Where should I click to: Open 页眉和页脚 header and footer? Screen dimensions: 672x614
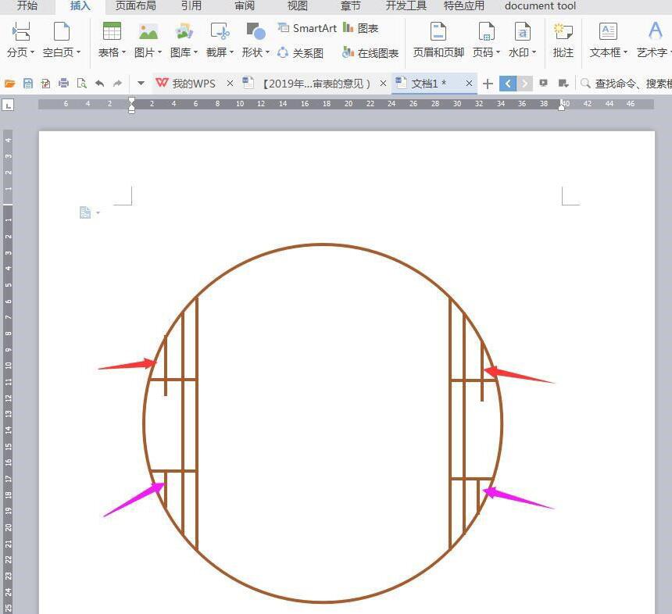[x=438, y=40]
